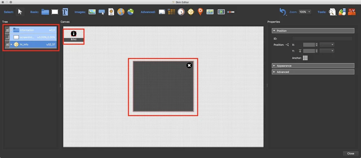Open the Components toolbox
Image resolution: width=361 pixels, height=158 pixels.
pyautogui.click(x=352, y=12)
